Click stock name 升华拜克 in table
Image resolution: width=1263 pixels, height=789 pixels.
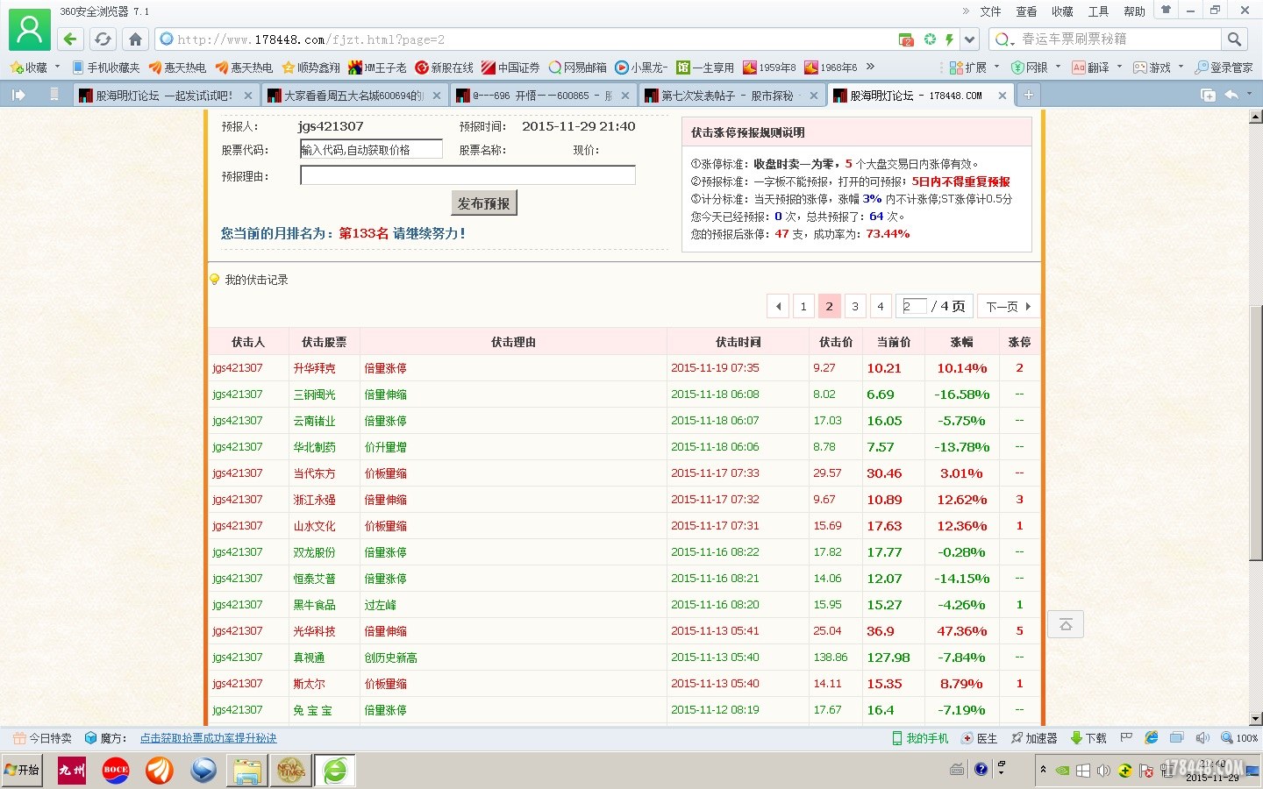(314, 368)
